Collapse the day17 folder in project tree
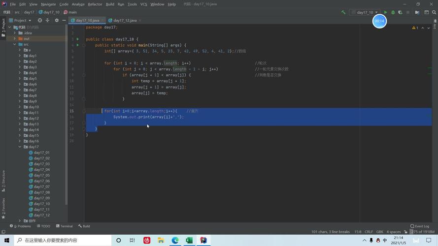 coord(20,147)
